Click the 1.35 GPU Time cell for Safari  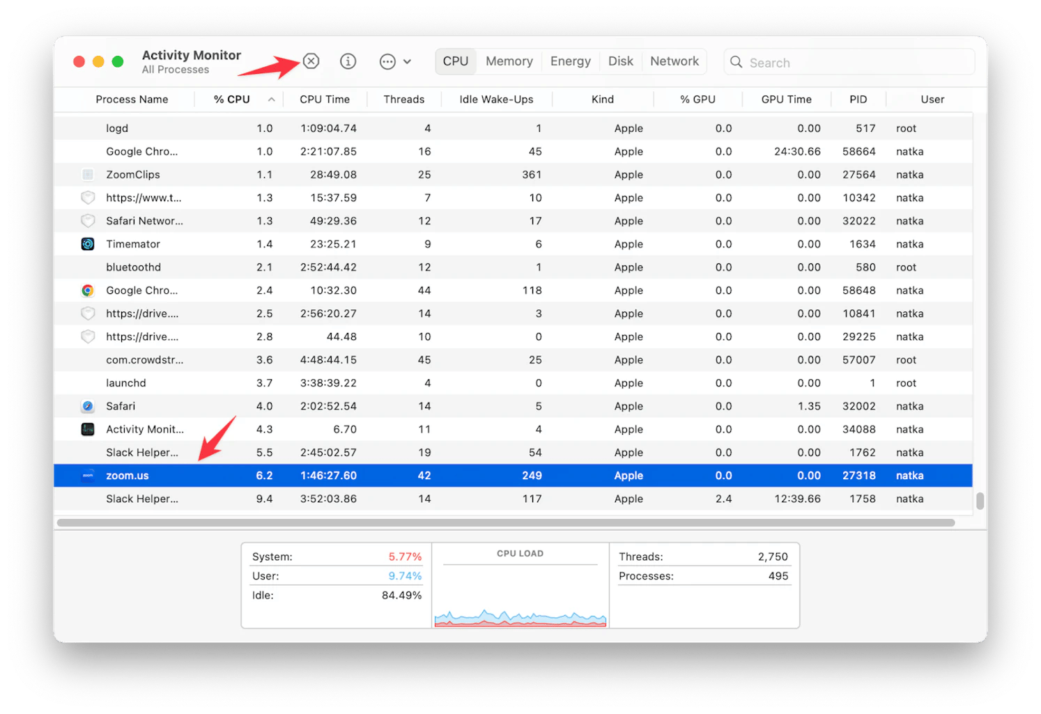point(809,406)
